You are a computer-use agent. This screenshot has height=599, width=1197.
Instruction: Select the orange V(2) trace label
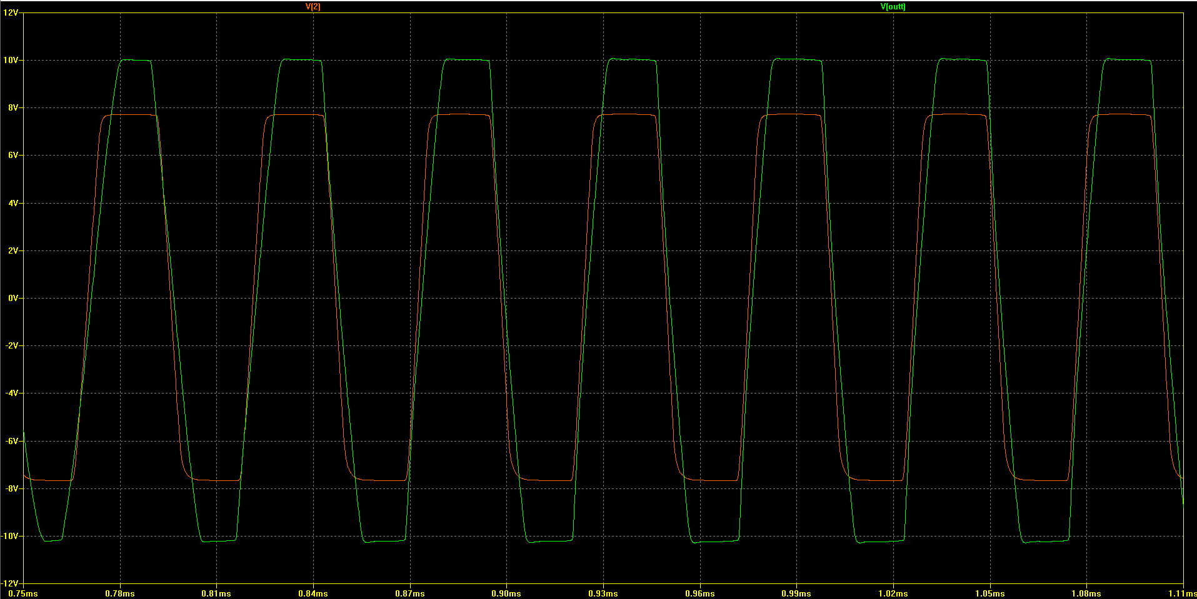[x=313, y=7]
